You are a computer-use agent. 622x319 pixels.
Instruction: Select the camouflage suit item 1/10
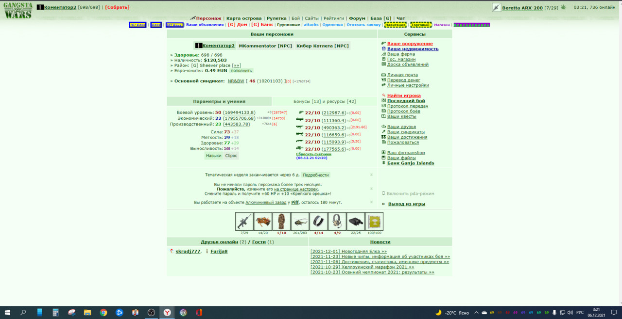(281, 222)
